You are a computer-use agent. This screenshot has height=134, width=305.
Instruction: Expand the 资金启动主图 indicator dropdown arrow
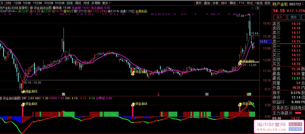(31, 8)
